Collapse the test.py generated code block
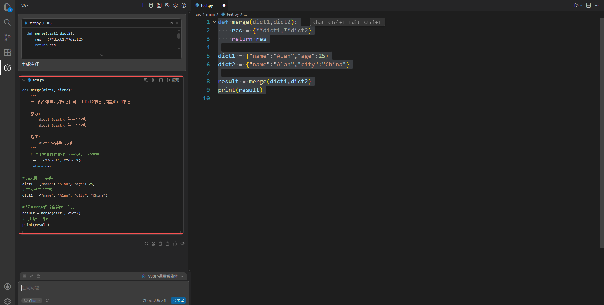 click(24, 80)
